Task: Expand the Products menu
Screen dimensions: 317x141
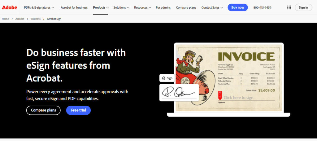Action: [101, 7]
